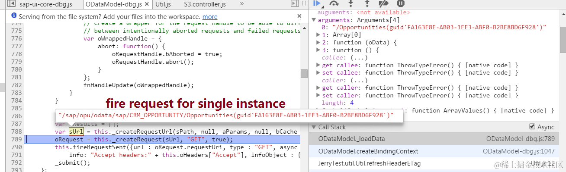Open ODataModel-dbg.js:1047 source location link
This screenshot has width=566, height=172.
pos(519,151)
